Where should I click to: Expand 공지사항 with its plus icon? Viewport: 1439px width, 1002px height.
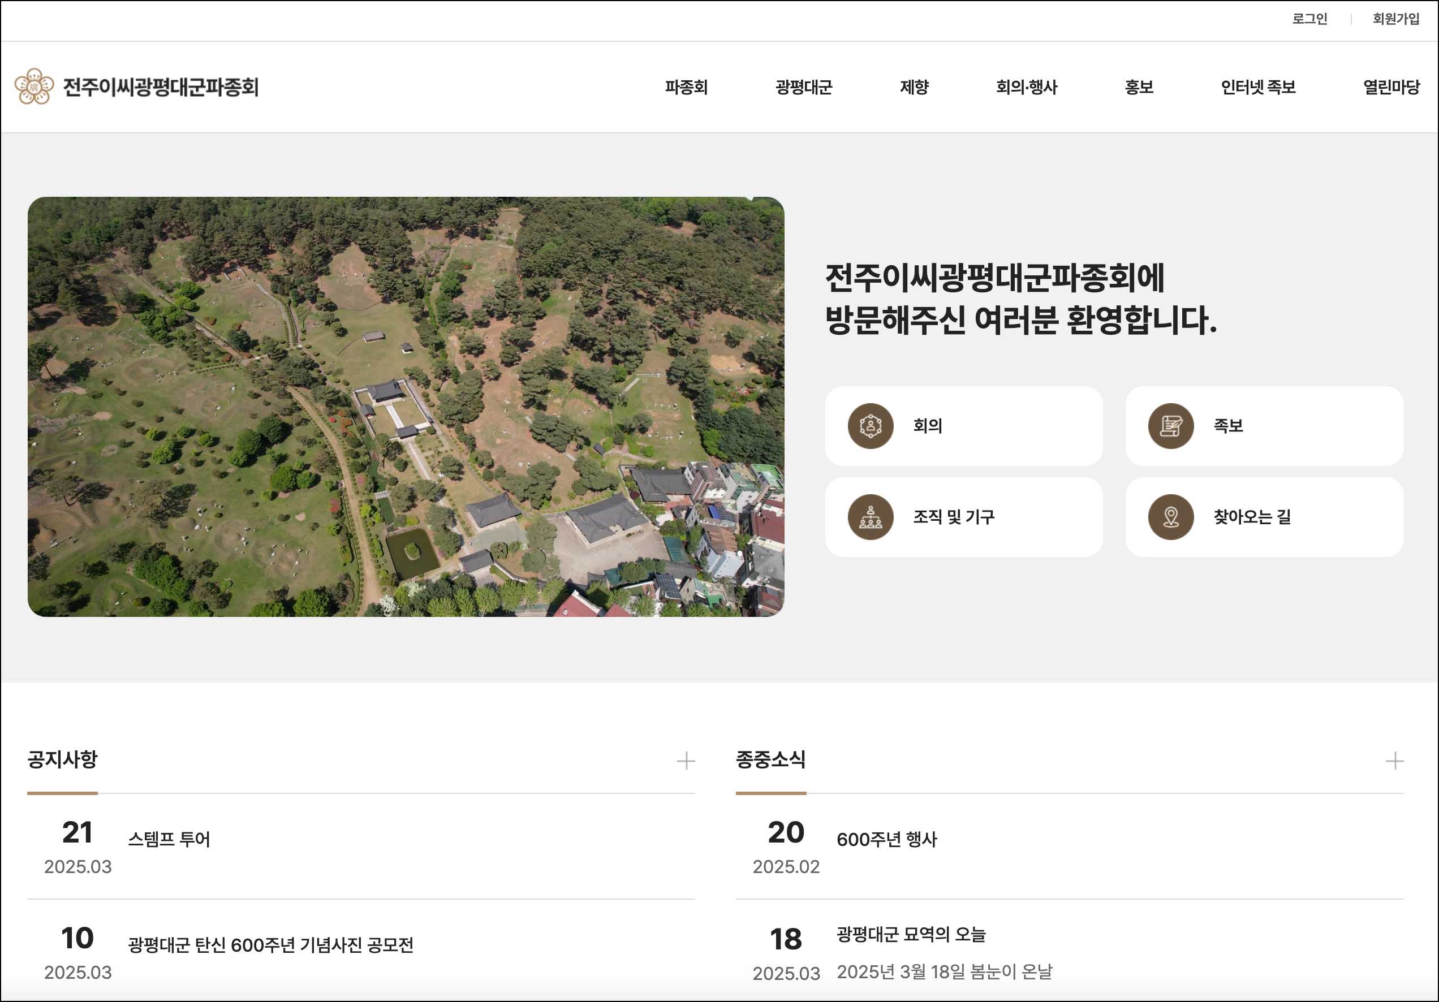tap(686, 761)
